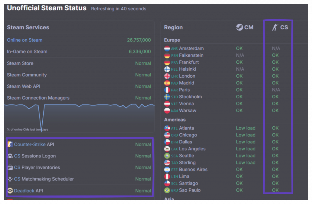Click the Deadlock API icon
Screen dimensions: 312x204
click(10, 191)
